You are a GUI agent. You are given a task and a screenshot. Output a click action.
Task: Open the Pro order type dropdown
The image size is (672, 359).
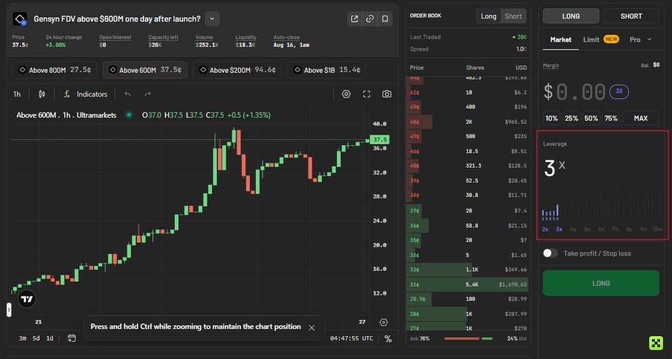click(640, 40)
